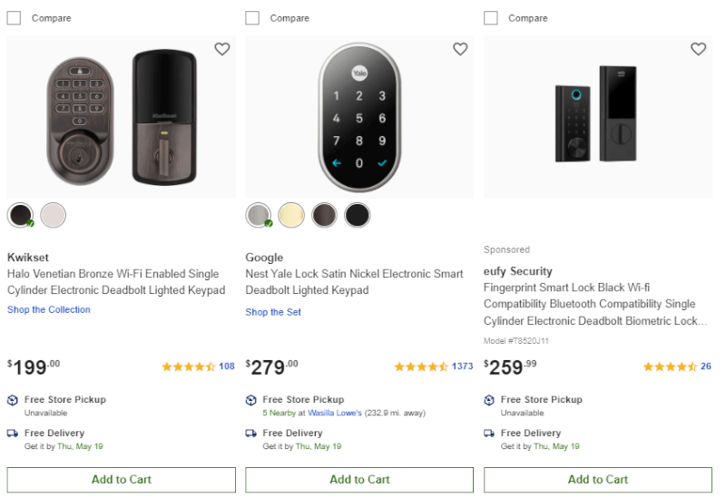Open Wasilla Lowe's store link
Screen dimensions: 726x498
click(335, 413)
